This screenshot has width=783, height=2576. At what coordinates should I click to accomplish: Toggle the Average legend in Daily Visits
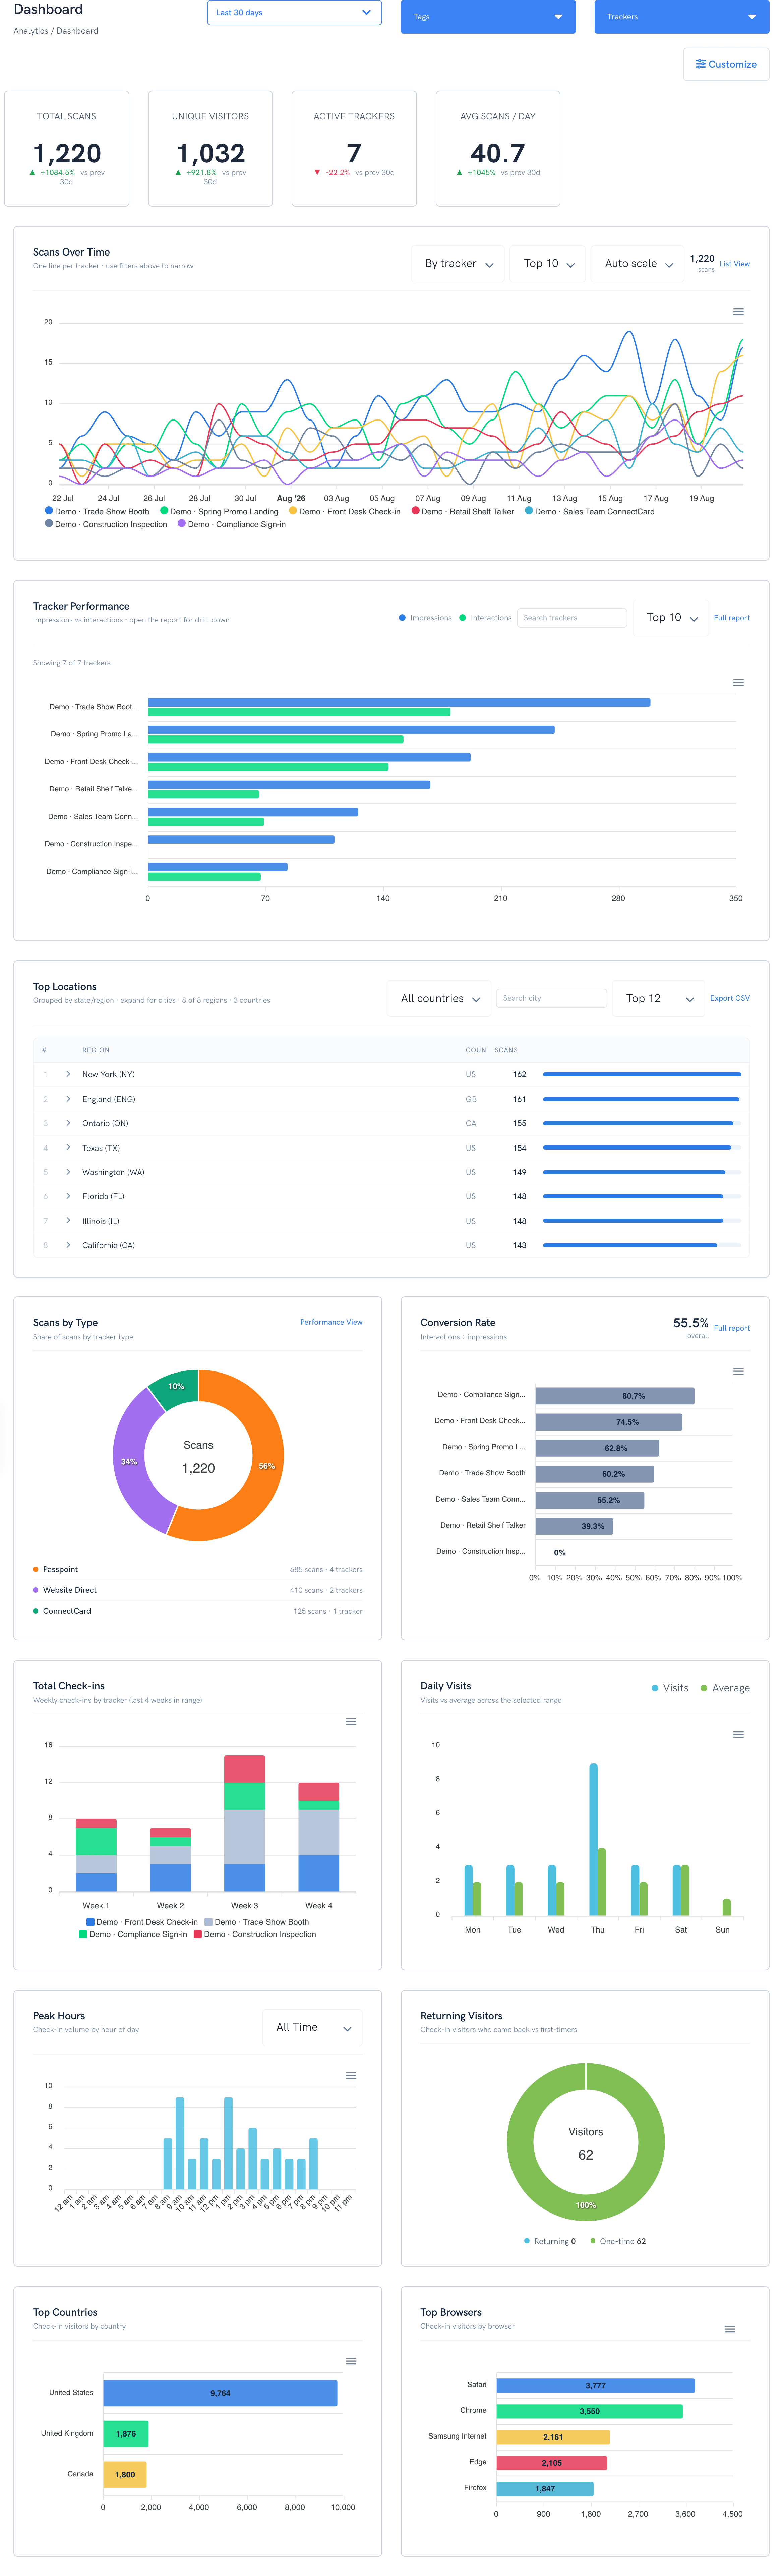[725, 1688]
